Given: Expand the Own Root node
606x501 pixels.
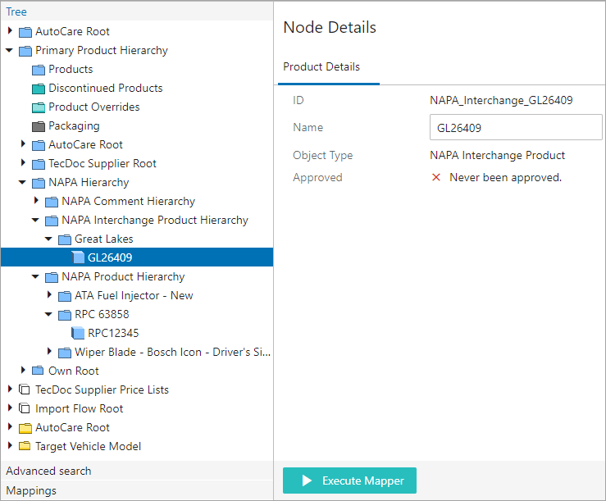Looking at the screenshot, I should (23, 370).
